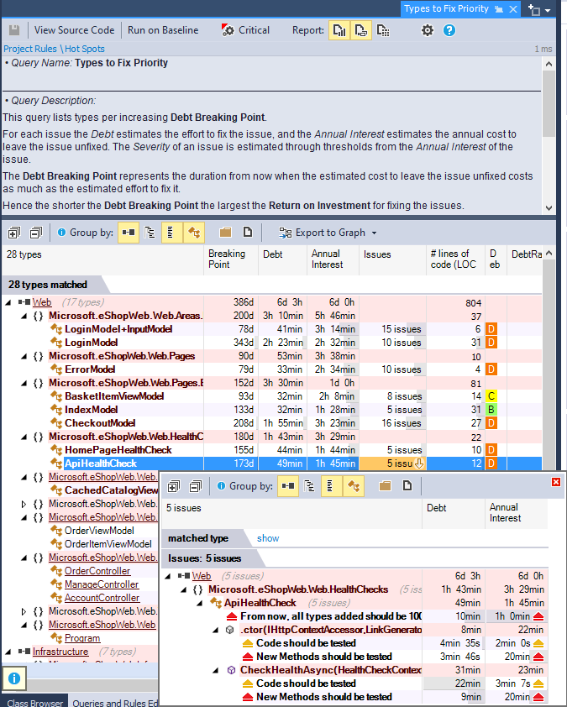Open the Project Rules breadcrumb link

pyautogui.click(x=29, y=49)
